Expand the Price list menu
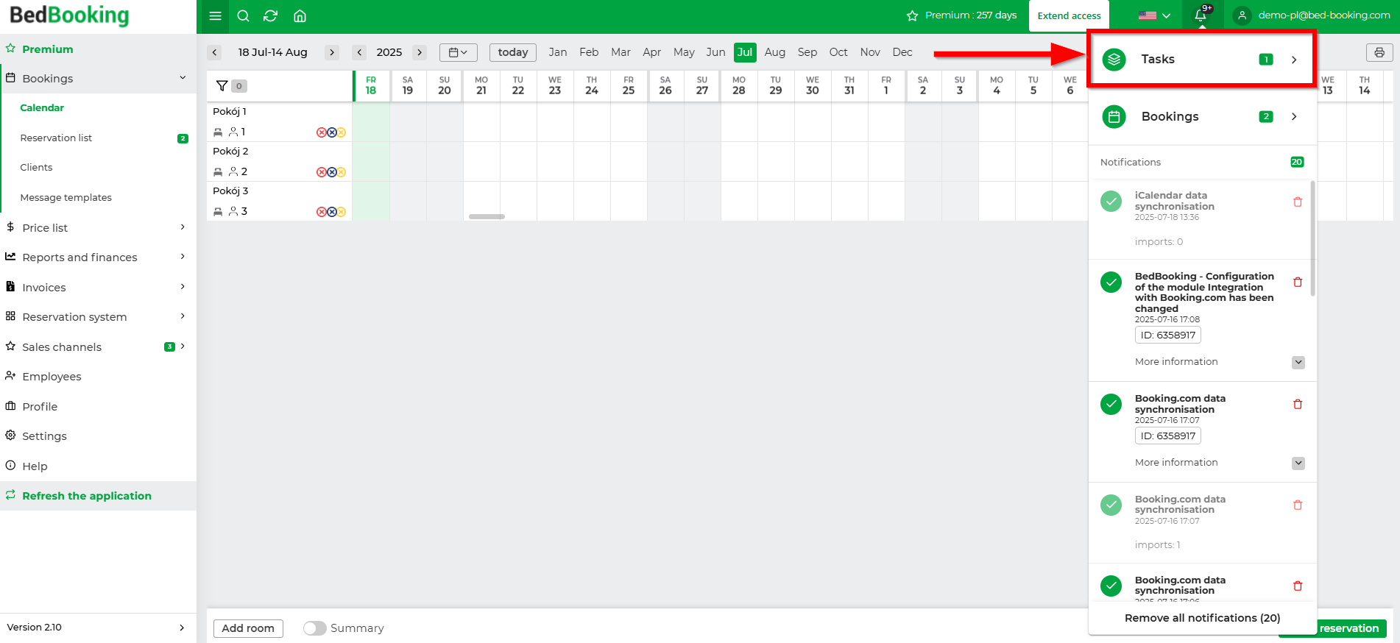Image resolution: width=1400 pixels, height=643 pixels. coord(183,227)
